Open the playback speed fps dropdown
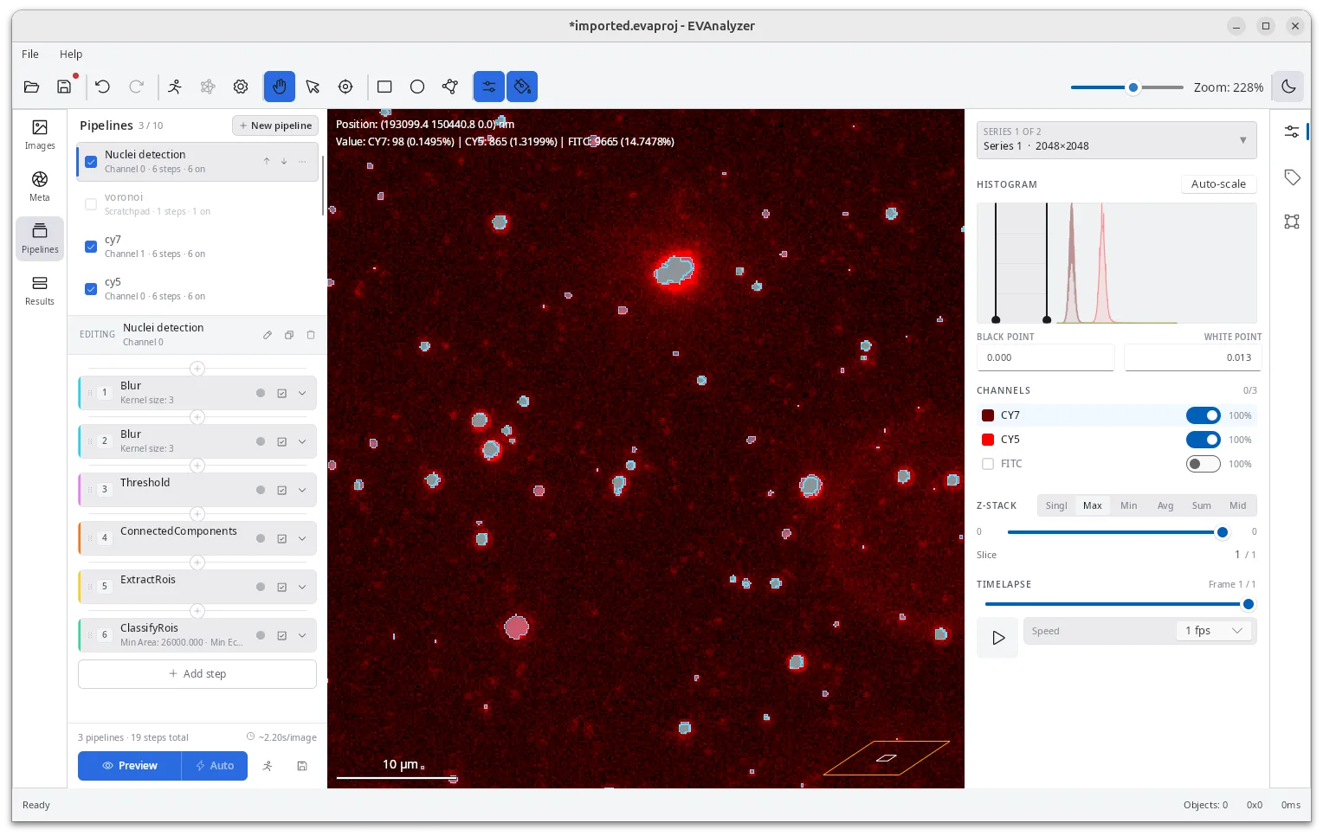 pos(1215,631)
